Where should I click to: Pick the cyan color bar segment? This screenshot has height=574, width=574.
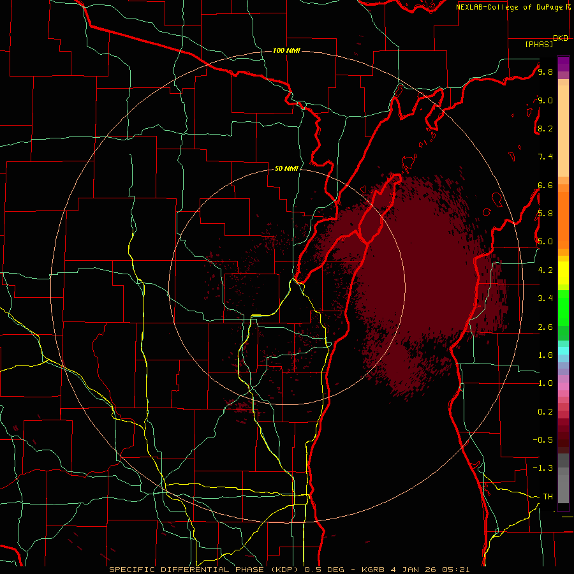563,351
